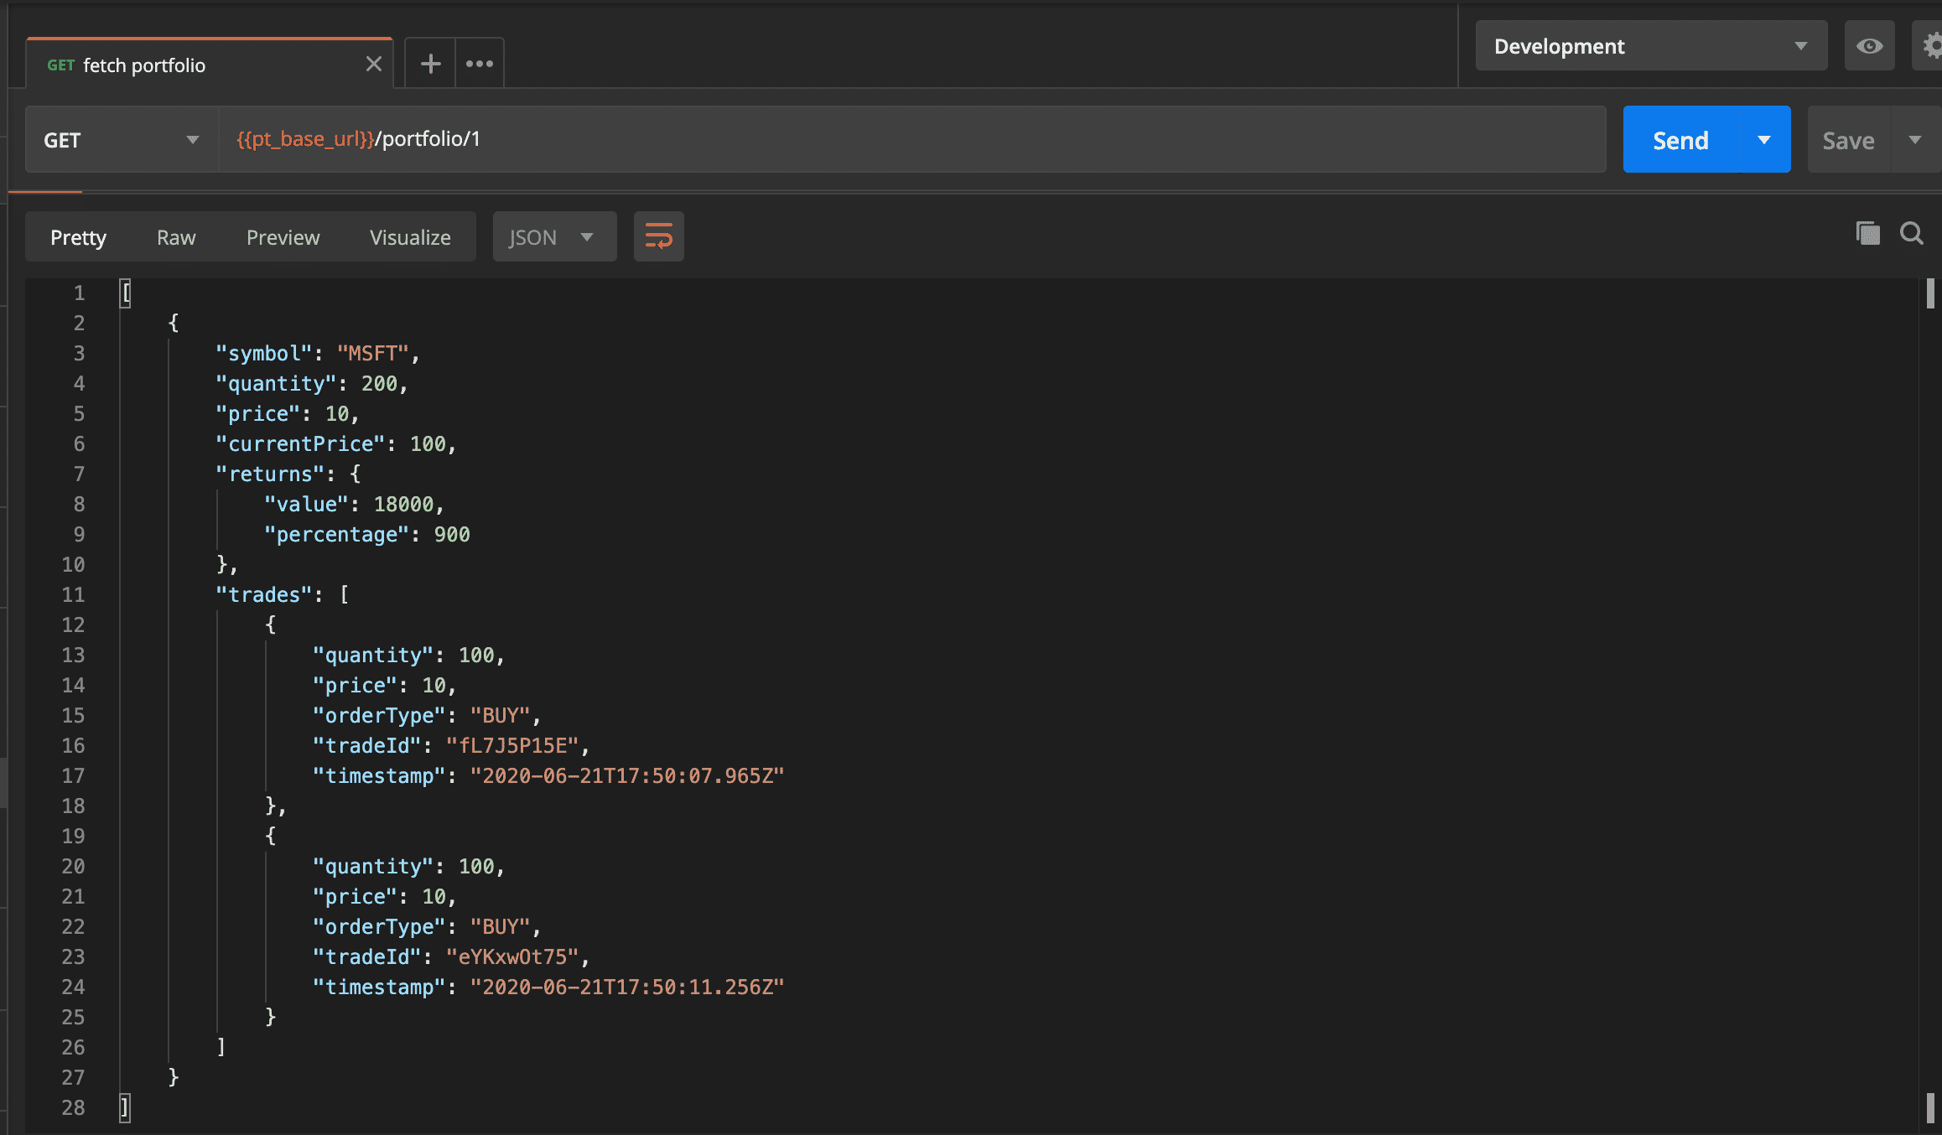1942x1135 pixels.
Task: Switch to the Preview response view
Action: click(x=283, y=237)
